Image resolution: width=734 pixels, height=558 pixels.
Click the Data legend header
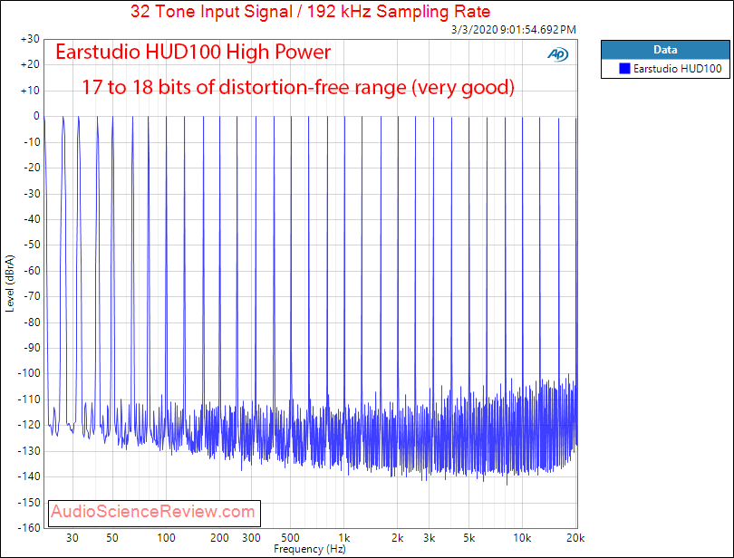coord(665,50)
